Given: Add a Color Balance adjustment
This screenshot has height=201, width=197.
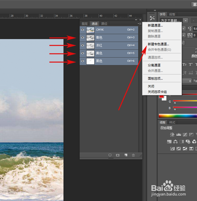Looking at the screenshot, I should tap(175, 142).
